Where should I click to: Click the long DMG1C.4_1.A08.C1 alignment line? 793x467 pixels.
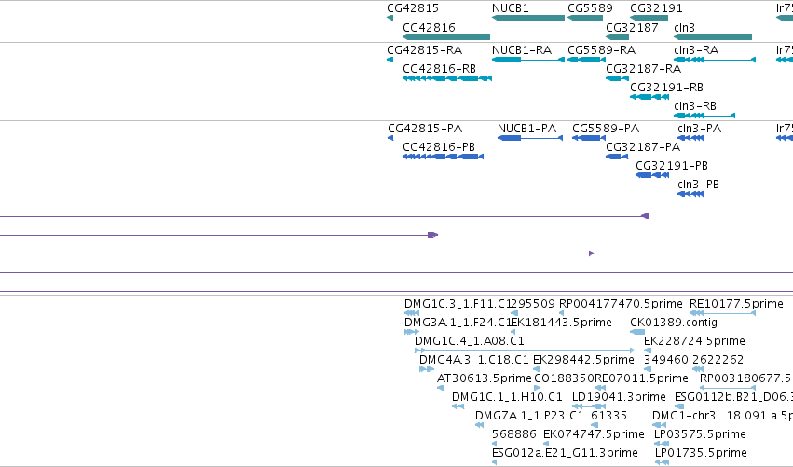[x=525, y=350]
